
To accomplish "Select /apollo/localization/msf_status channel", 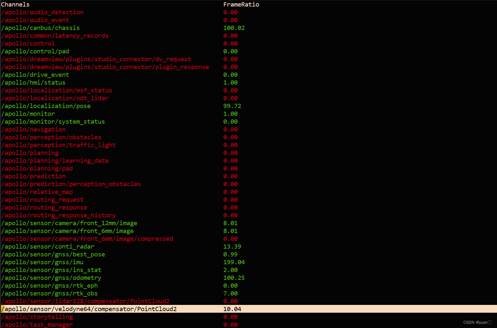I will [x=57, y=90].
